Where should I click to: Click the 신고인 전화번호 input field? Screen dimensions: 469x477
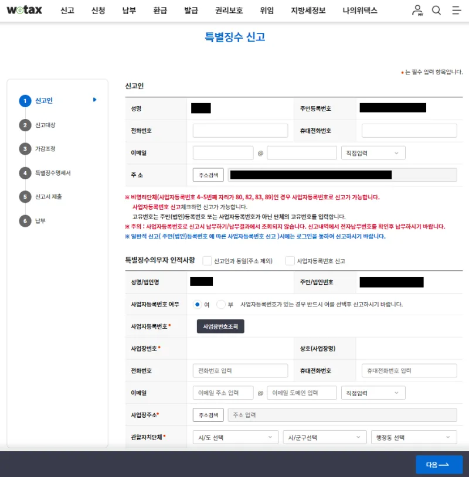(240, 131)
